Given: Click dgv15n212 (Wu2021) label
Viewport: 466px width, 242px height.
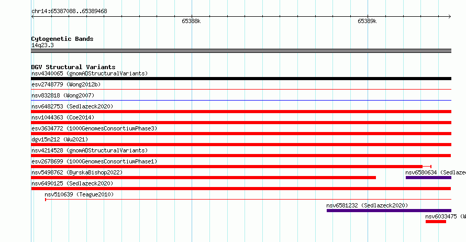Looking at the screenshot, I should [60, 139].
